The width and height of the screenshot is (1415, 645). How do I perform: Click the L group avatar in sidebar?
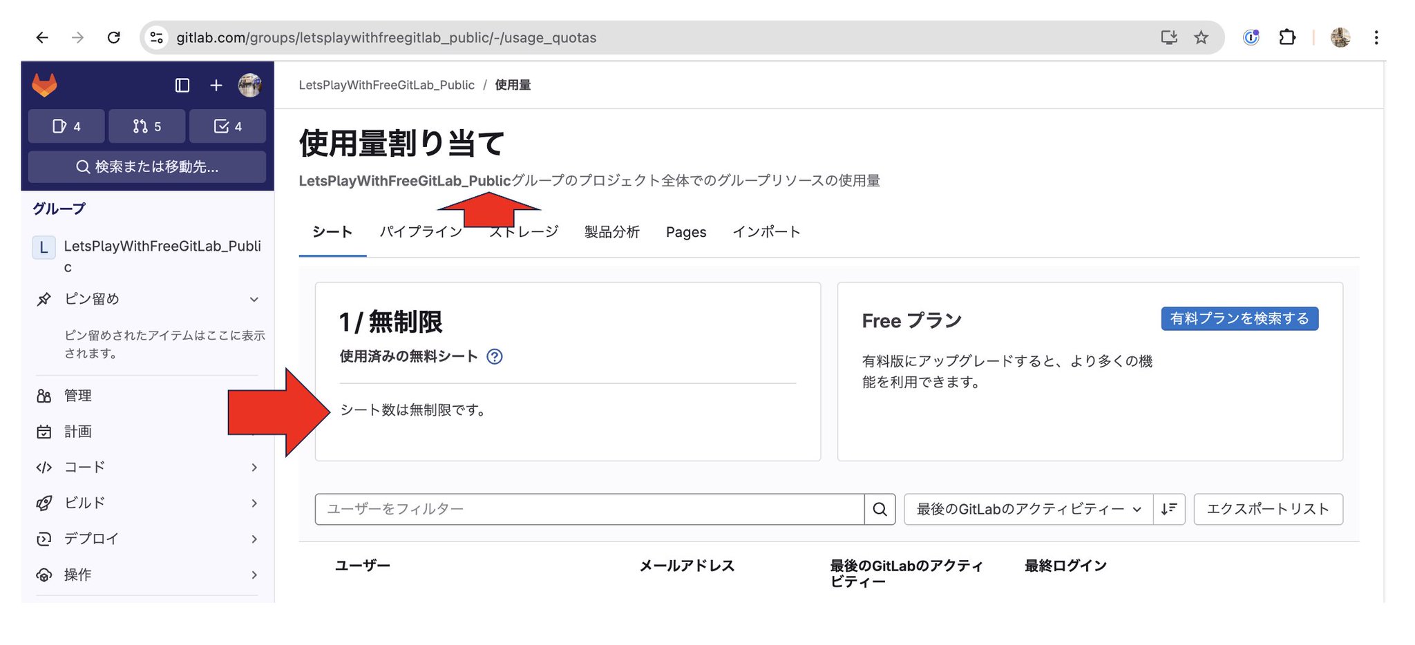tap(44, 247)
